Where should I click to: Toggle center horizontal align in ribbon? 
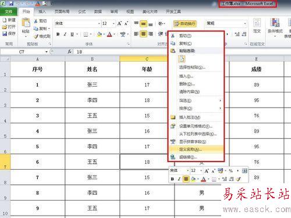point(143,34)
